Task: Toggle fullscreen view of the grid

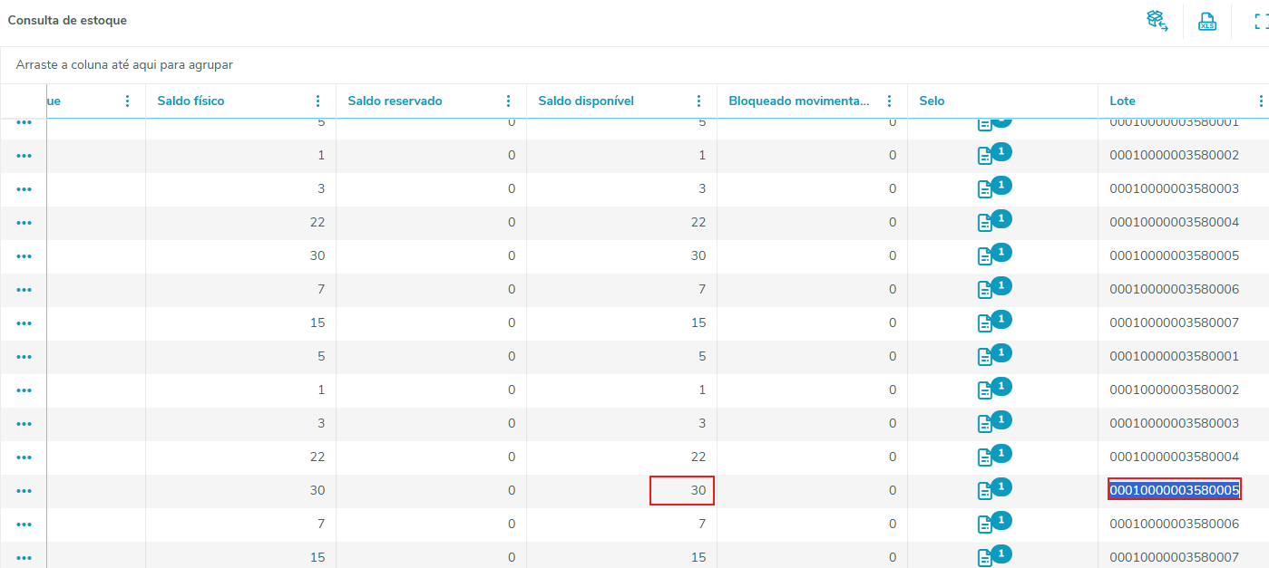Action: coord(1260,21)
